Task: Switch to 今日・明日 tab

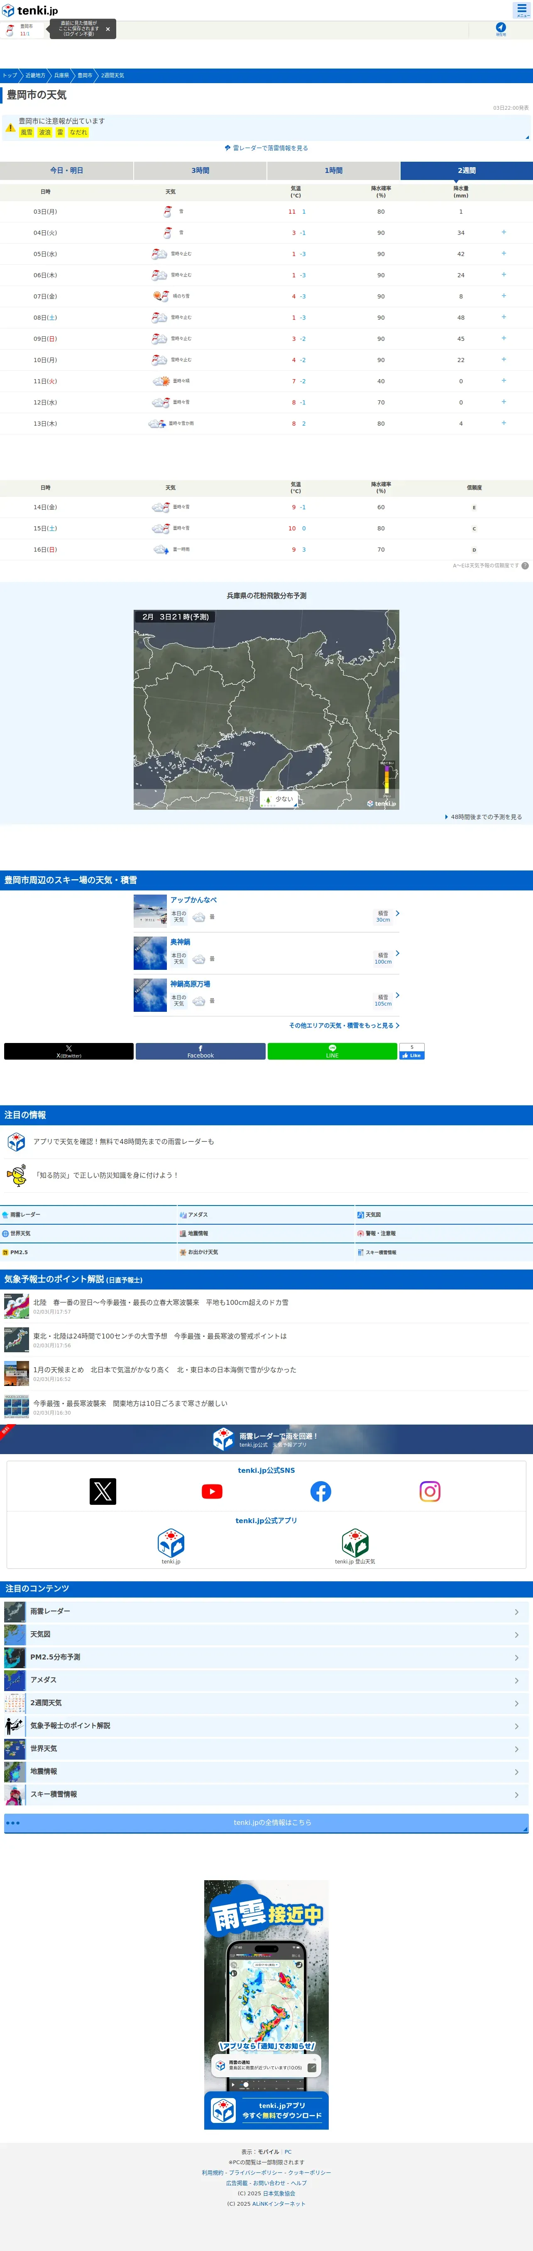Action: click(66, 170)
